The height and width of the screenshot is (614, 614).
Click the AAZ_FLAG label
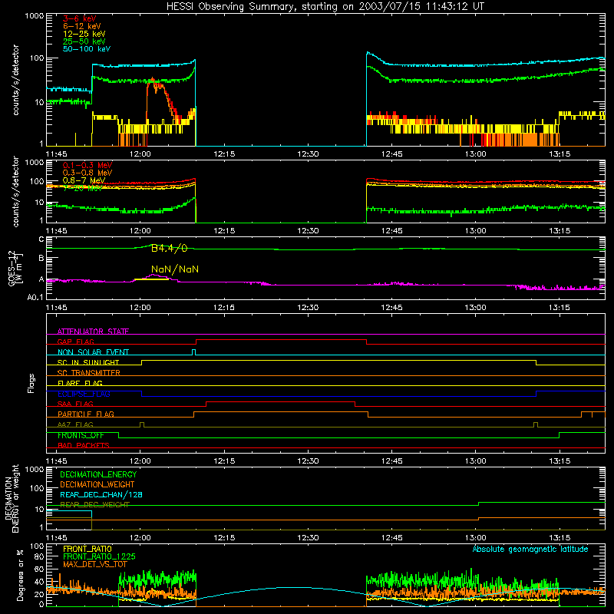pyautogui.click(x=75, y=424)
